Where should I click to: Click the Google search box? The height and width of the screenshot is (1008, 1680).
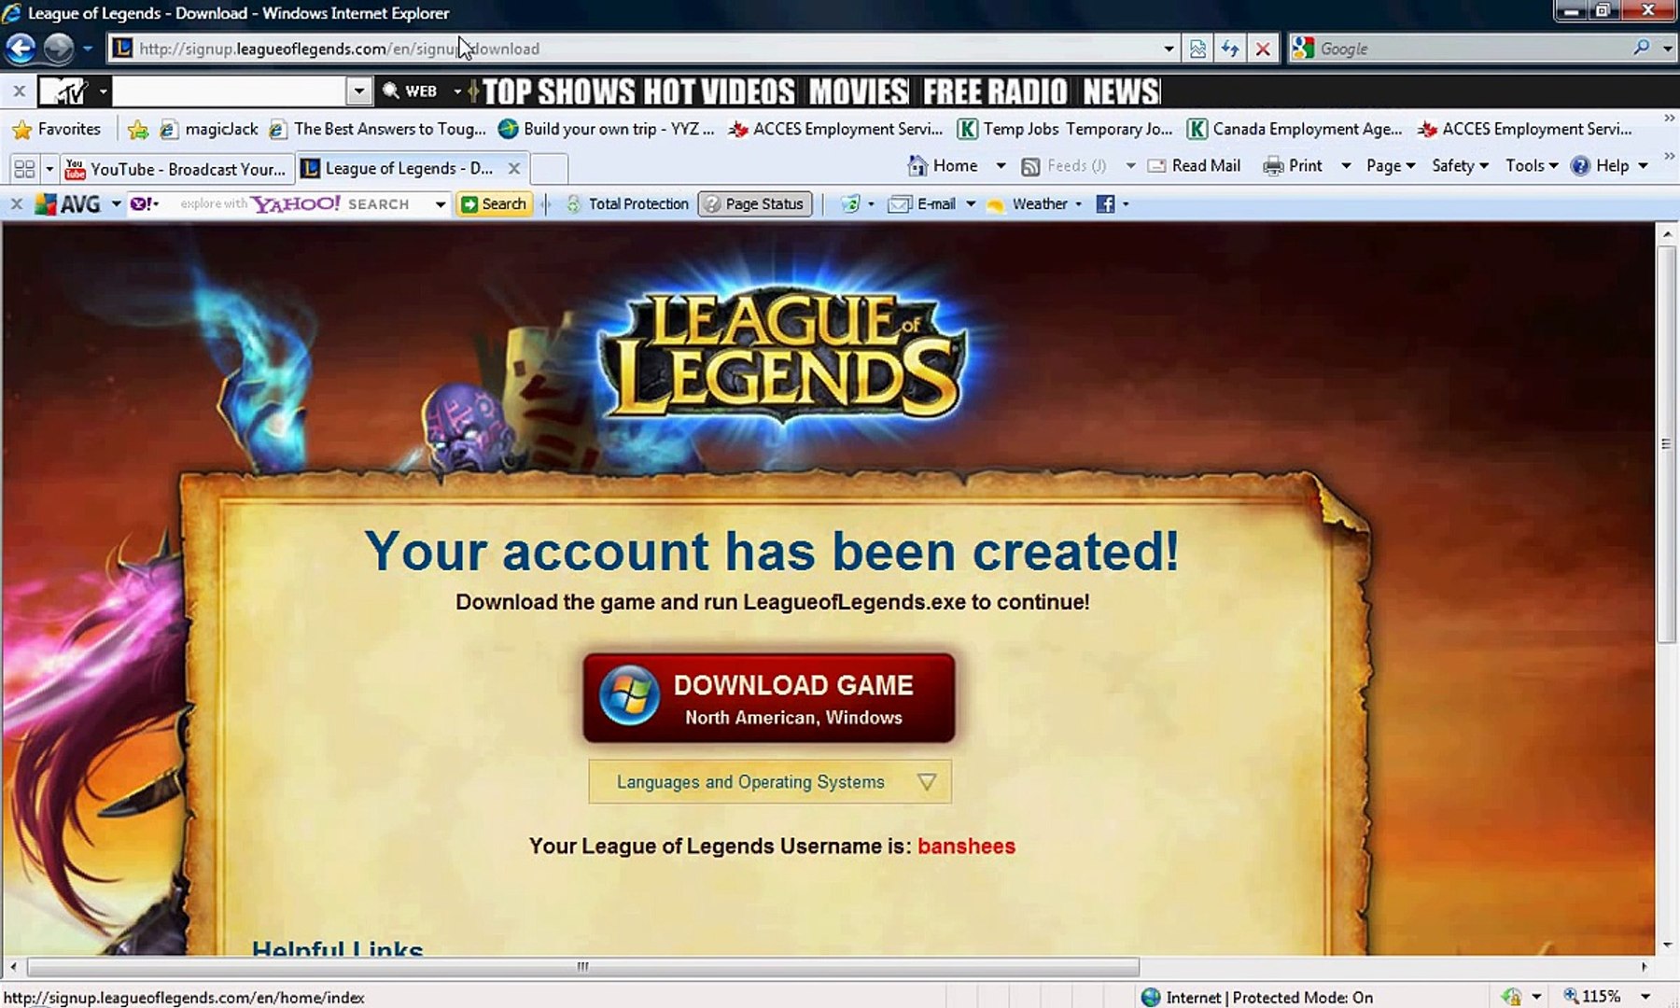(x=1473, y=49)
